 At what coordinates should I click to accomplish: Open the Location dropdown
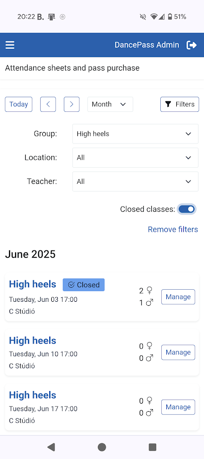click(136, 158)
